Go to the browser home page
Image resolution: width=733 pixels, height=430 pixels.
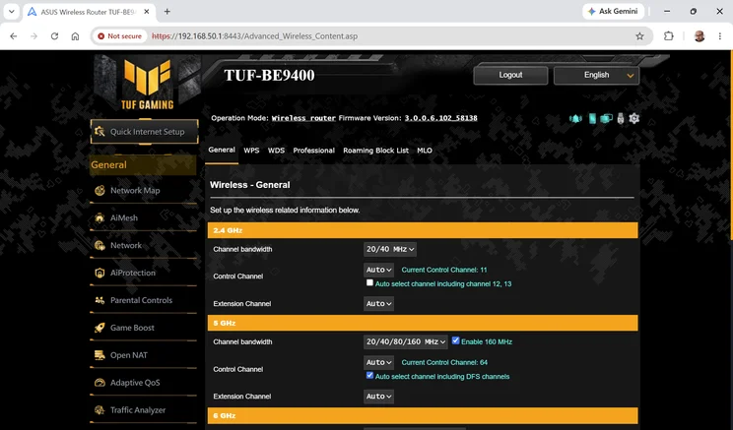coord(75,36)
